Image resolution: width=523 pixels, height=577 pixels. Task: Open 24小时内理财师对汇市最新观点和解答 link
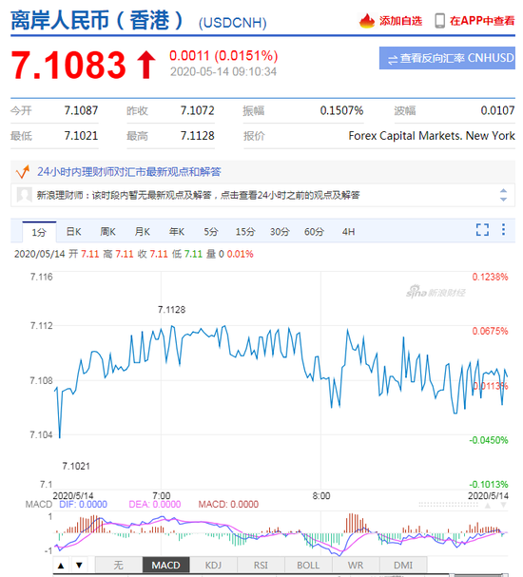(128, 172)
